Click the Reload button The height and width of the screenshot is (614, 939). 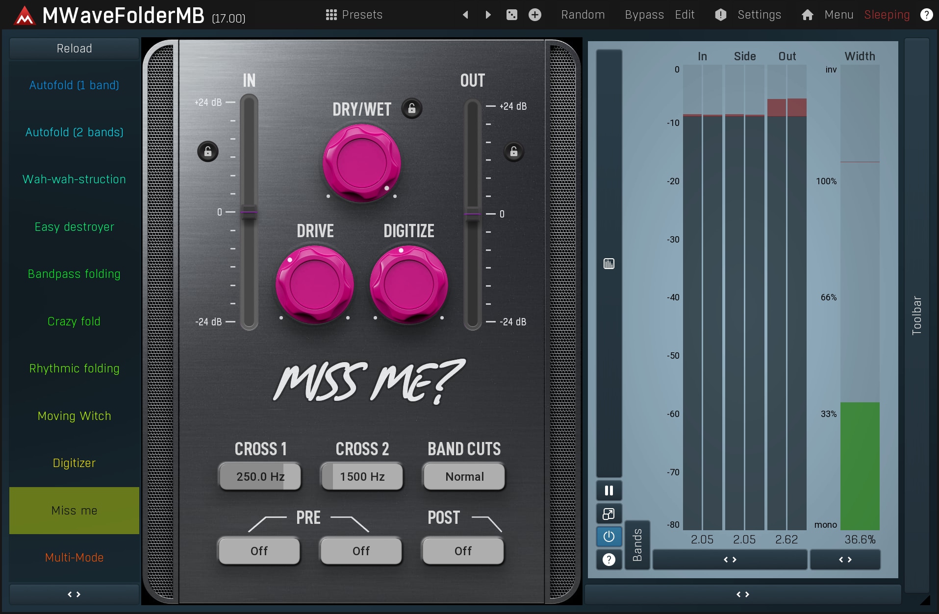point(74,49)
